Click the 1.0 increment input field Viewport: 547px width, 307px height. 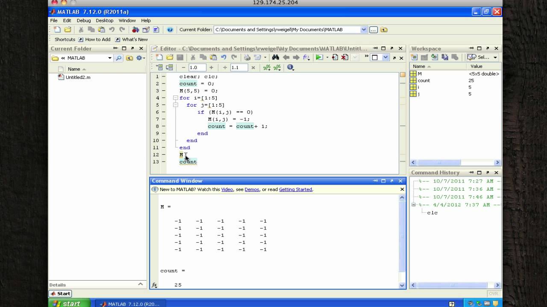coord(197,67)
